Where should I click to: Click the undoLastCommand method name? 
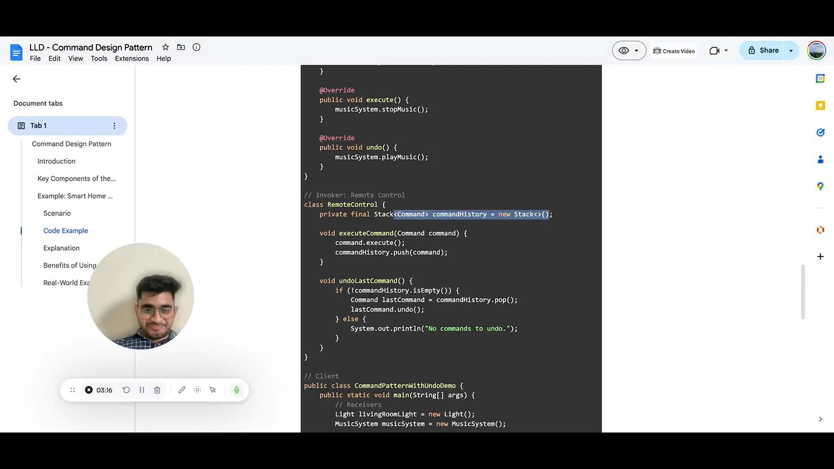pos(367,281)
